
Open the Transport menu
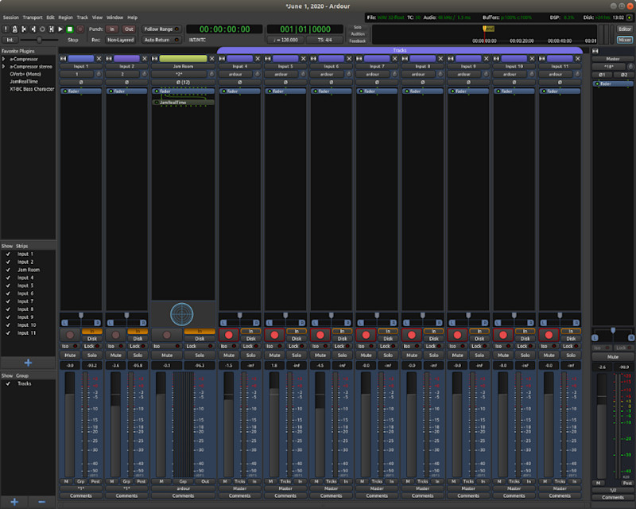(33, 17)
